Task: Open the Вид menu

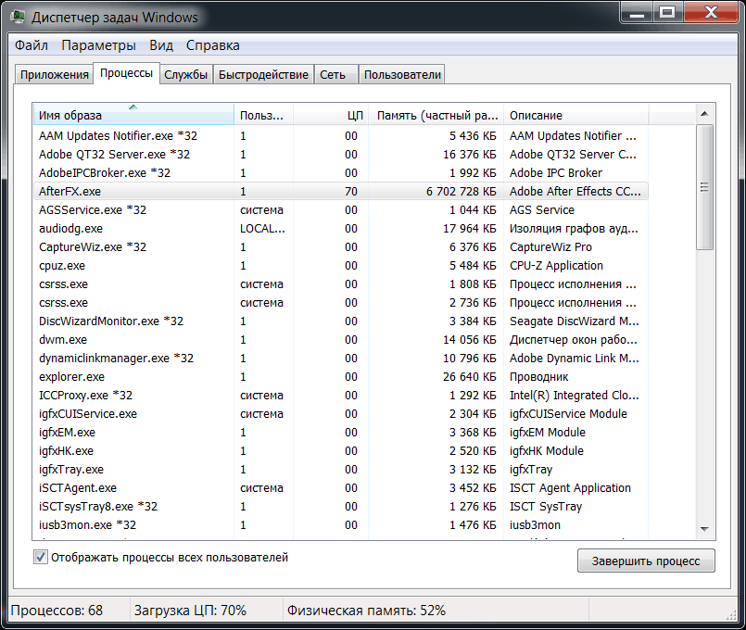Action: click(161, 45)
